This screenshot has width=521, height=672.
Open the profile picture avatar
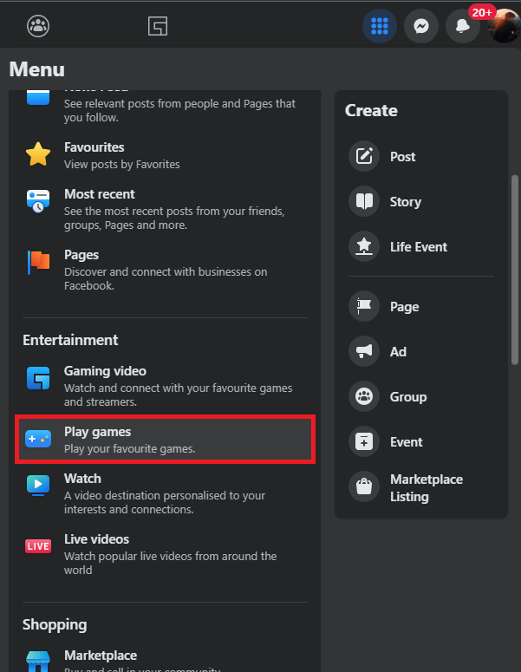505,26
